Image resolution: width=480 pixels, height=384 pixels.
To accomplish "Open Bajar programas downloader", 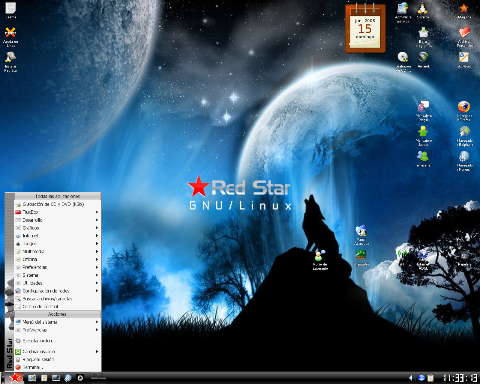I will tap(423, 37).
